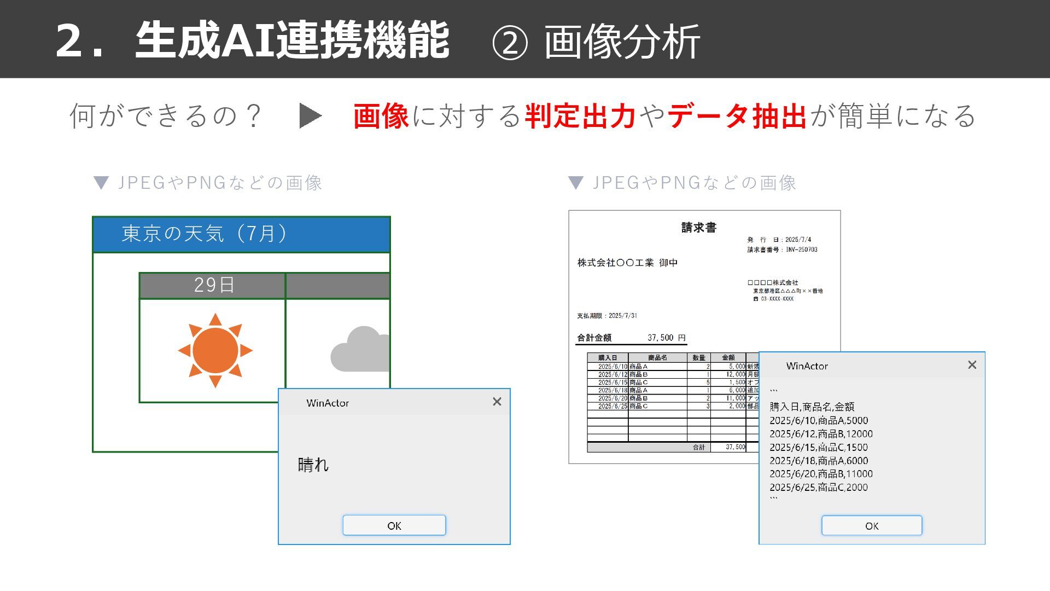Screen dimensions: 1050x591
Task: Click the 2025/6/25 date cell in invoice table
Action: 608,406
